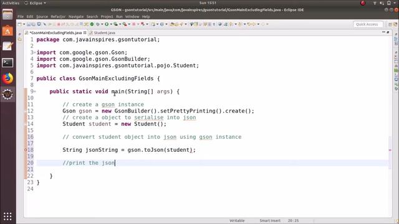The width and height of the screenshot is (399, 224).
Task: Click the Open Type toolbar icon
Action: point(172,24)
